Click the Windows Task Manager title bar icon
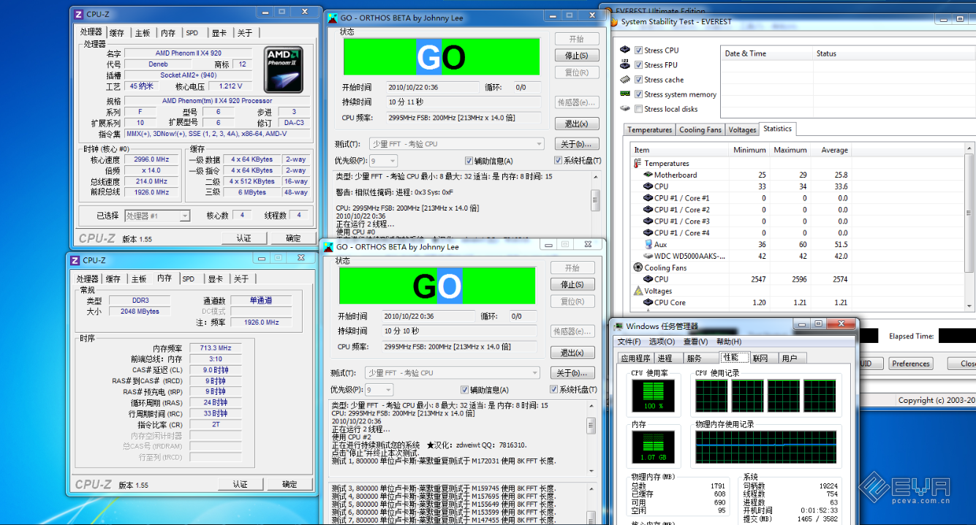This screenshot has width=976, height=525. (x=618, y=326)
